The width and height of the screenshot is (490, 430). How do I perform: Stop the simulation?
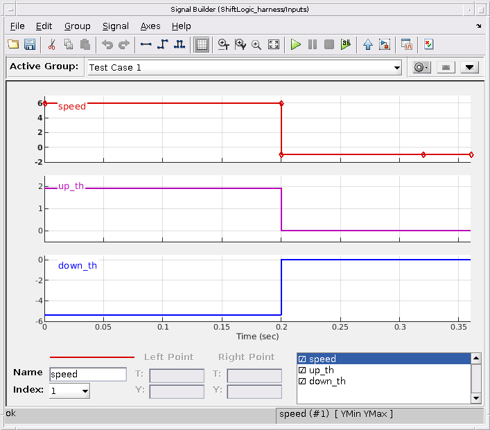point(329,44)
